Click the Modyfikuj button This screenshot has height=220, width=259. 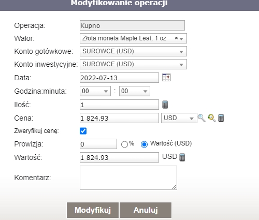click(93, 210)
